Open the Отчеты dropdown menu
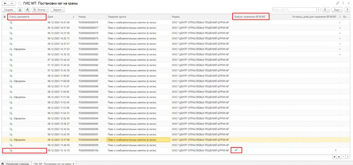The image size is (353, 165). 40,10
